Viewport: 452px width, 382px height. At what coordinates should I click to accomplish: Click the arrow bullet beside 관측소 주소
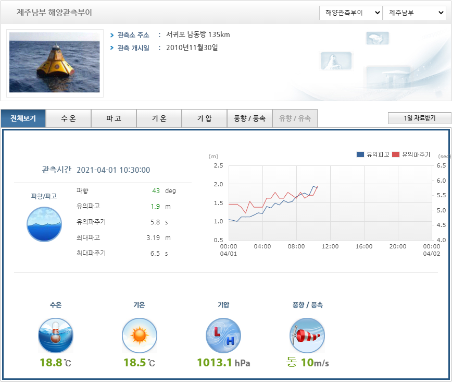point(112,35)
